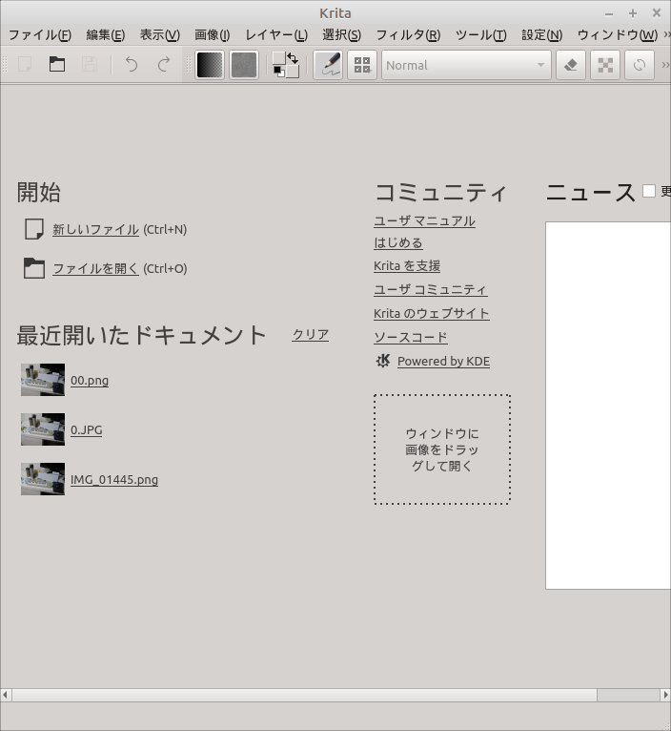The height and width of the screenshot is (731, 671).
Task: Select the foreground color swatch
Action: (279, 58)
